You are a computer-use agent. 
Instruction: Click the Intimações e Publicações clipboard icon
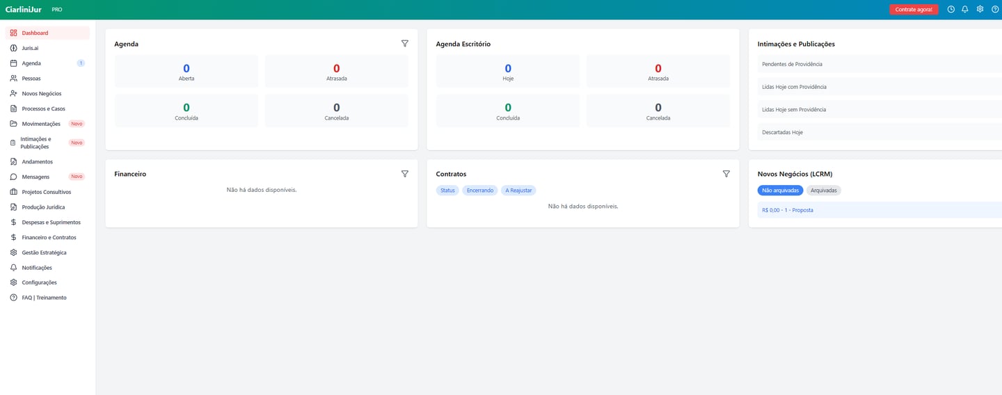(13, 143)
